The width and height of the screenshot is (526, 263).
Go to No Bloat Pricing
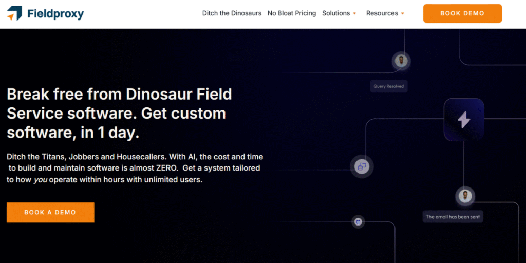pyautogui.click(x=292, y=13)
